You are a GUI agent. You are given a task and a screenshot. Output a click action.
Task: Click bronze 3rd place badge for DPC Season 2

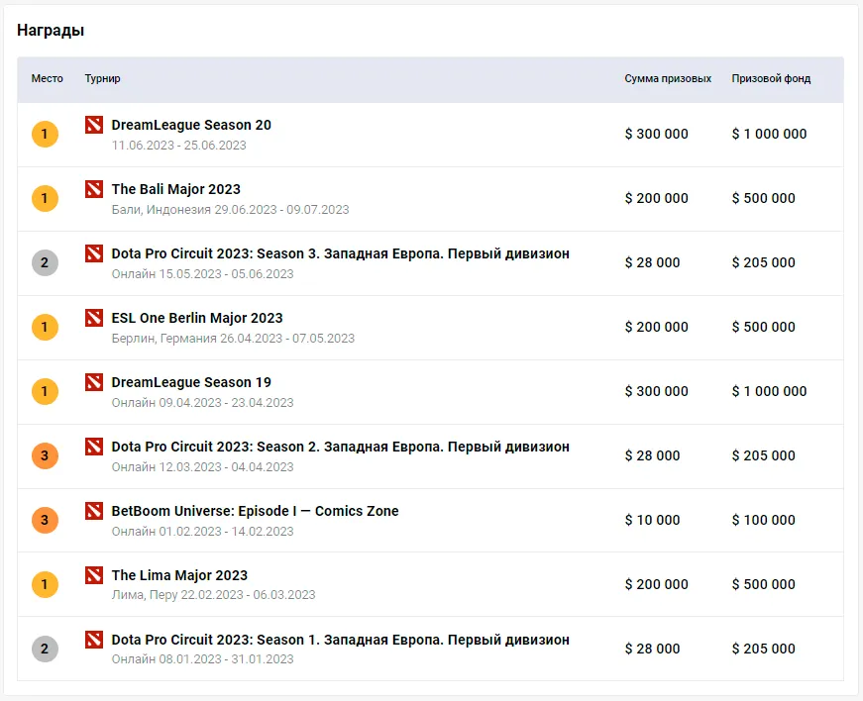[x=46, y=455]
